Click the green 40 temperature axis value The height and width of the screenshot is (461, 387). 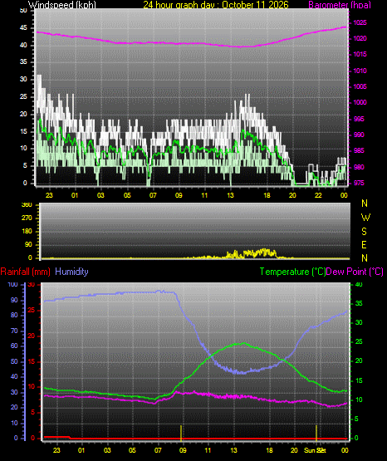[x=359, y=285]
